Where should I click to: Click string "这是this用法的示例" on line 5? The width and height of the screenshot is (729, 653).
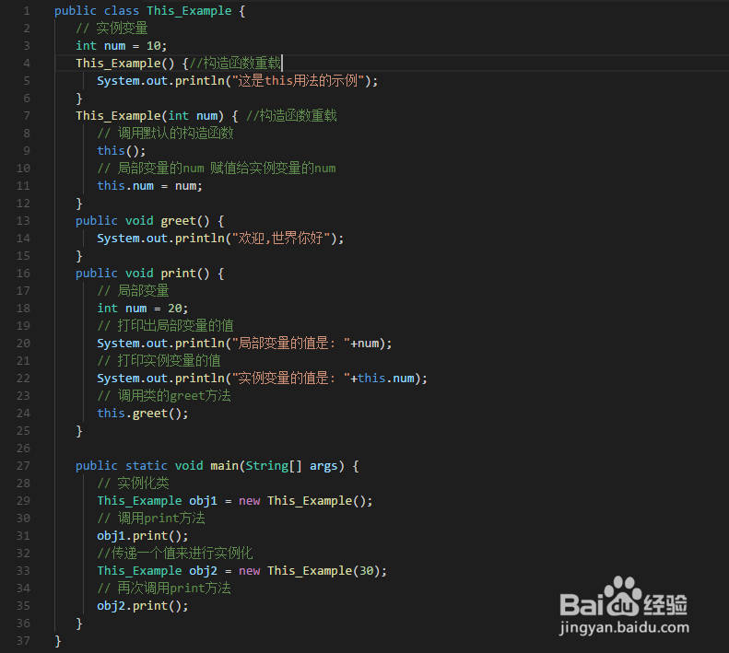click(298, 81)
